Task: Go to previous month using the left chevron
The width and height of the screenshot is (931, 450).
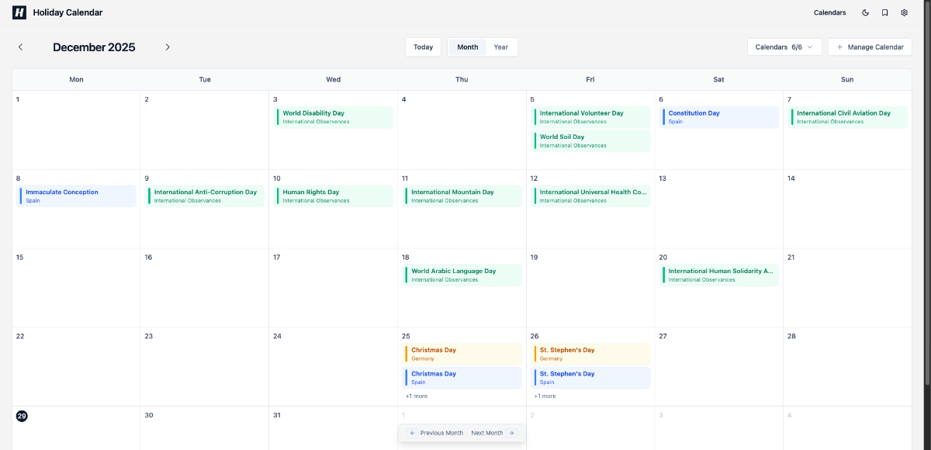Action: point(21,47)
